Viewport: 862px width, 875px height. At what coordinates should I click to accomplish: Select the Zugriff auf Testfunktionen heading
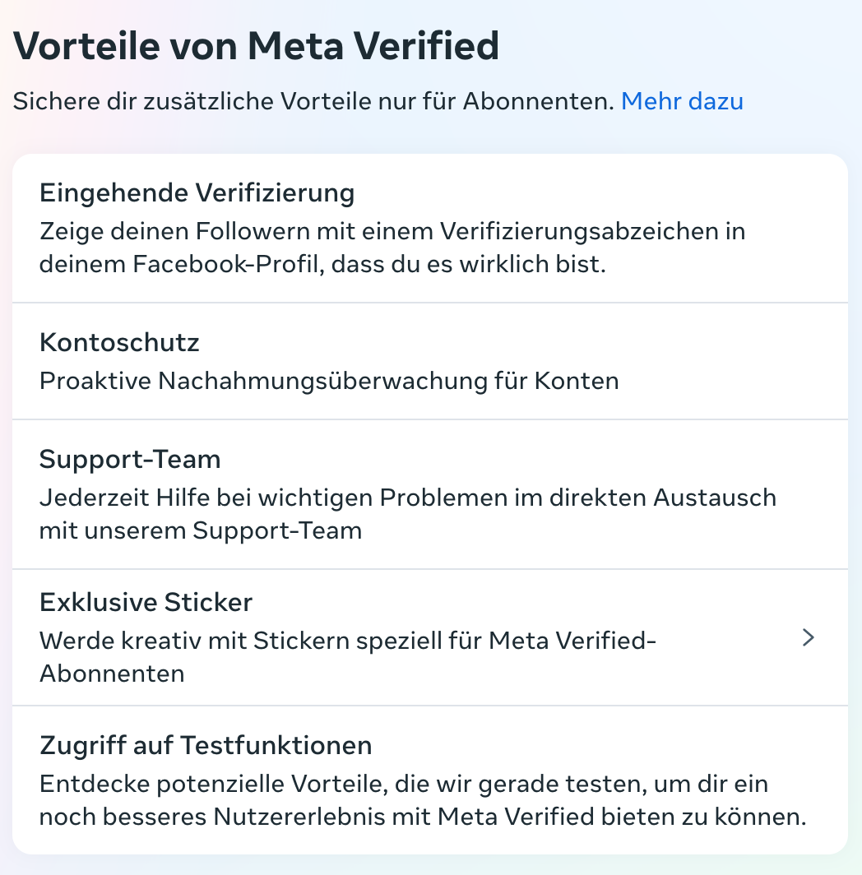(x=206, y=745)
